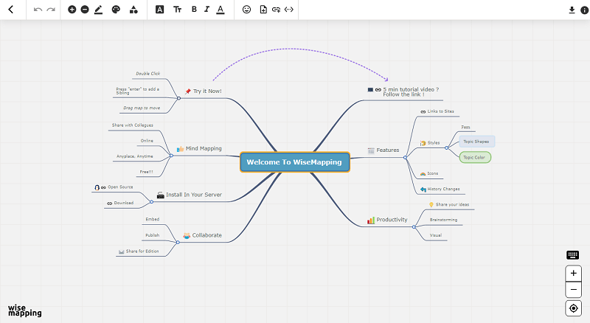Show keyboard shortcuts panel
The image size is (590, 323).
(573, 255)
